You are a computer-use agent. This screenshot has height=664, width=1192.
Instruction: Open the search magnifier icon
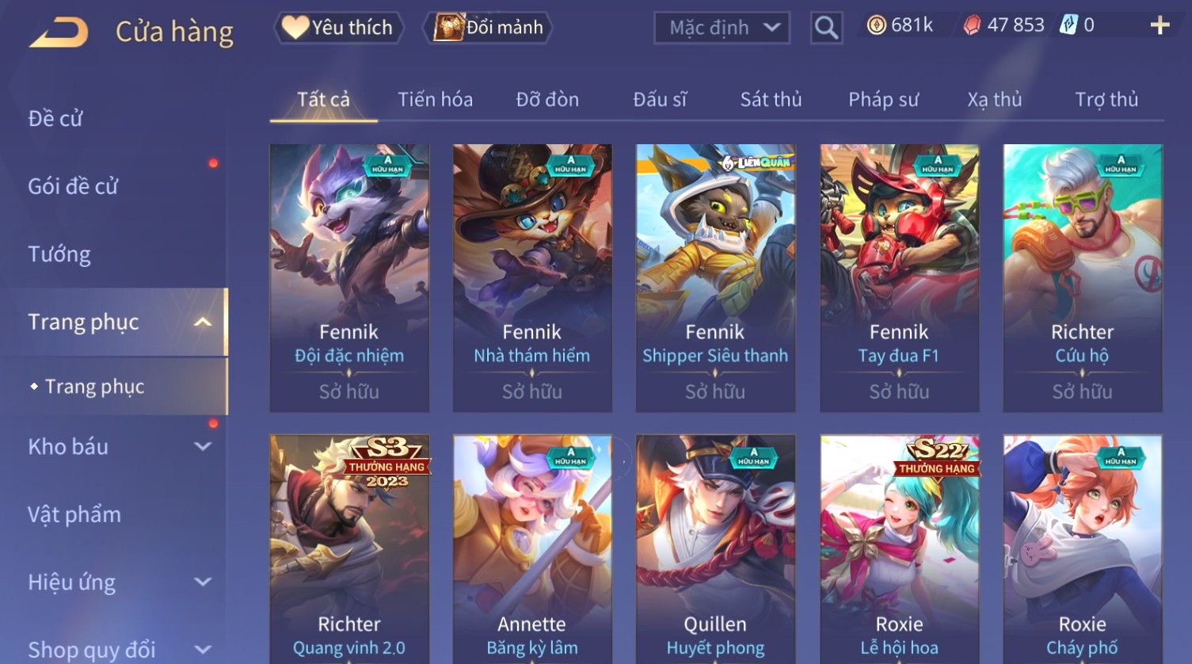click(826, 29)
